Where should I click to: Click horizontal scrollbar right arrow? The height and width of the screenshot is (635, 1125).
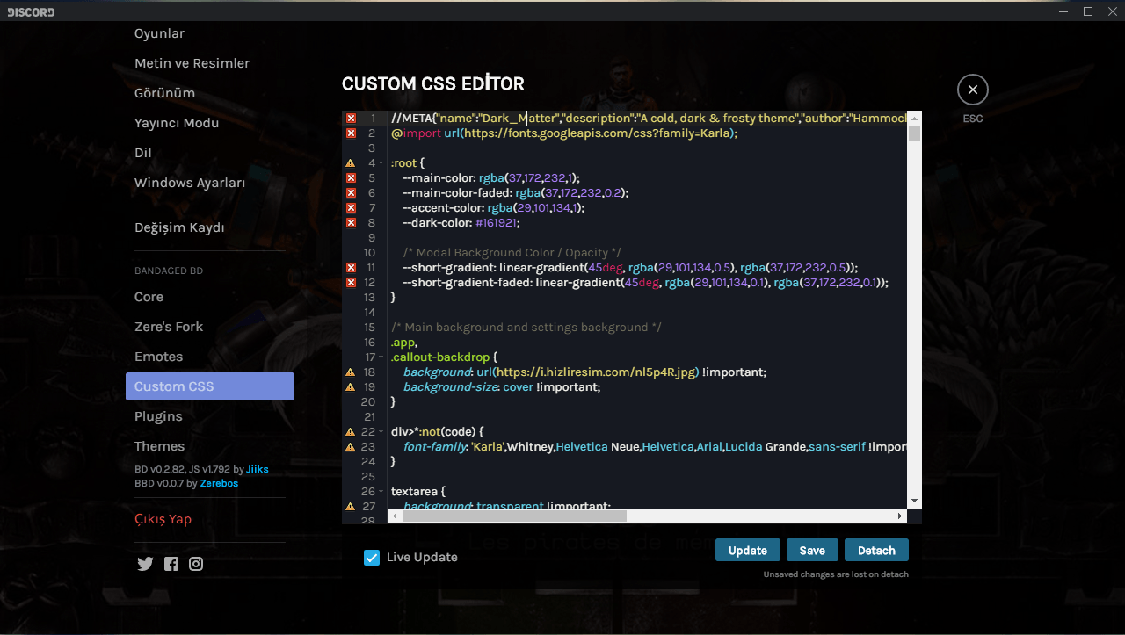click(x=900, y=516)
